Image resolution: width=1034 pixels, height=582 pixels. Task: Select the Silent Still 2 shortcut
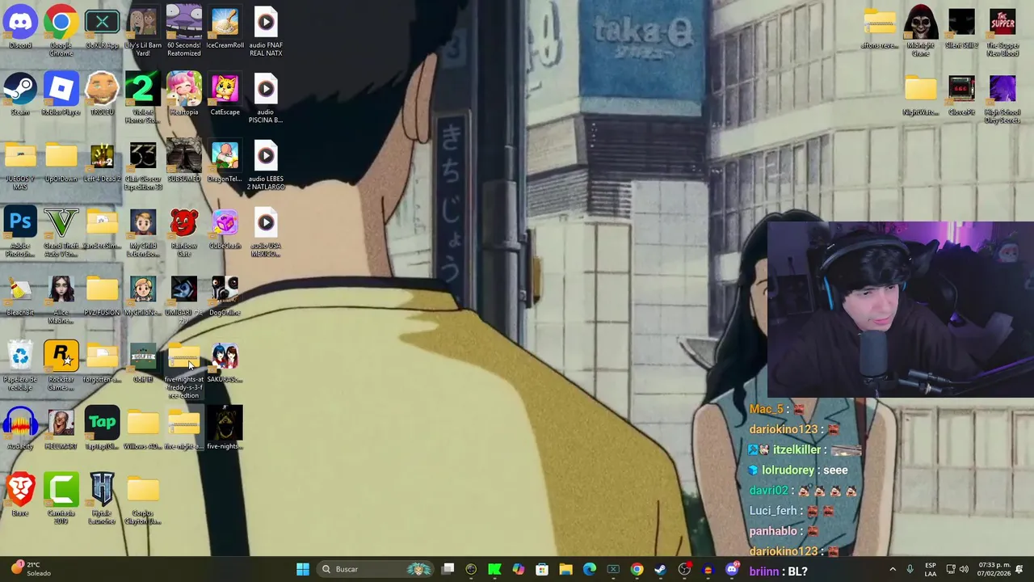pyautogui.click(x=961, y=28)
